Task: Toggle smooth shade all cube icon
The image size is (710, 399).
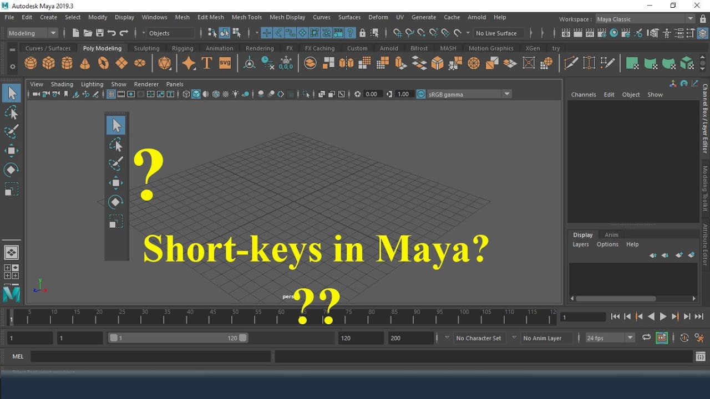Action: tap(196, 94)
